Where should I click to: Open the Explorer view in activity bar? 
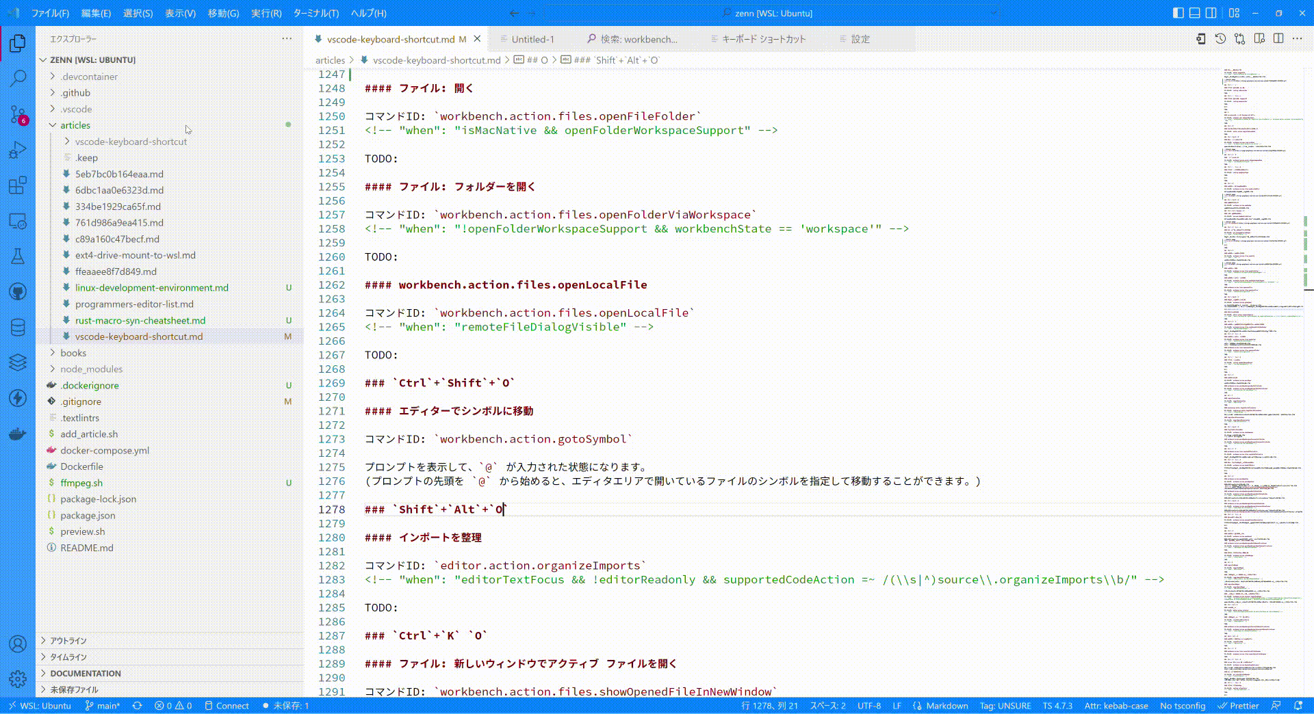(x=18, y=44)
